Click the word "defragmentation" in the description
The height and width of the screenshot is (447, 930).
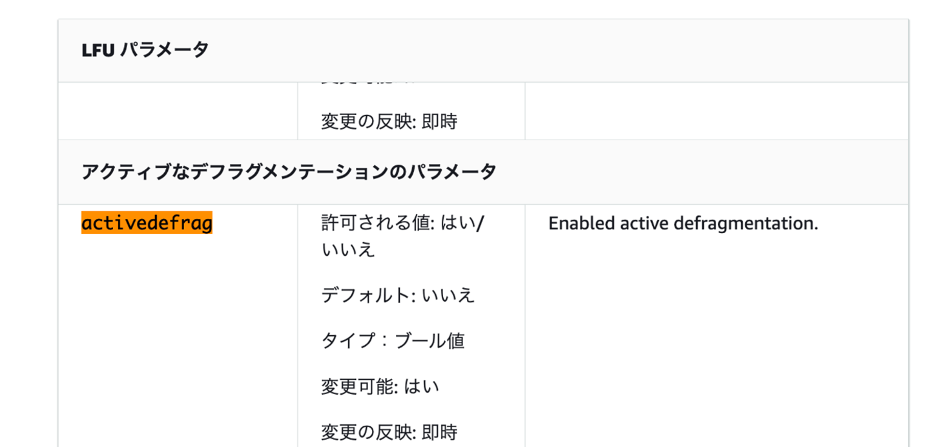pyautogui.click(x=745, y=224)
